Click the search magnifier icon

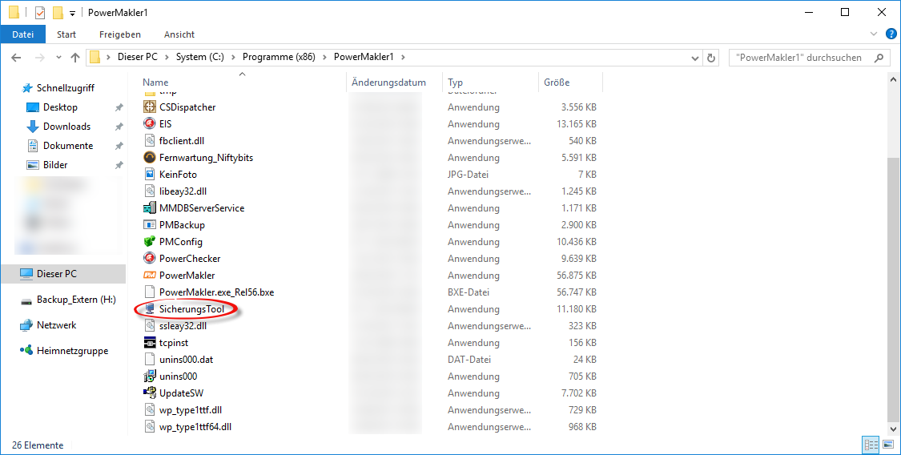[878, 58]
